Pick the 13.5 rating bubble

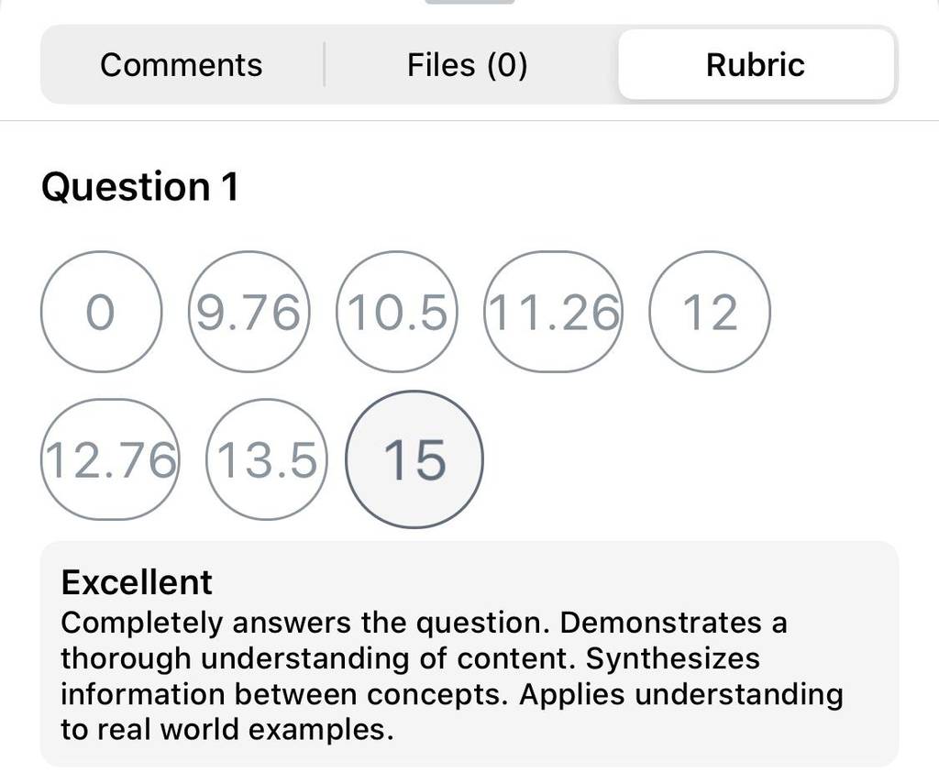(267, 459)
